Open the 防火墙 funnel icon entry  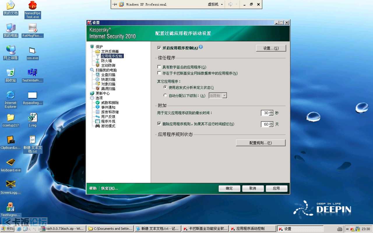[x=98, y=61]
